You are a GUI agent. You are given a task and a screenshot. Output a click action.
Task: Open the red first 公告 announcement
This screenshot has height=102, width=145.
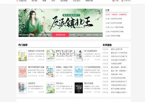(x=116, y=15)
